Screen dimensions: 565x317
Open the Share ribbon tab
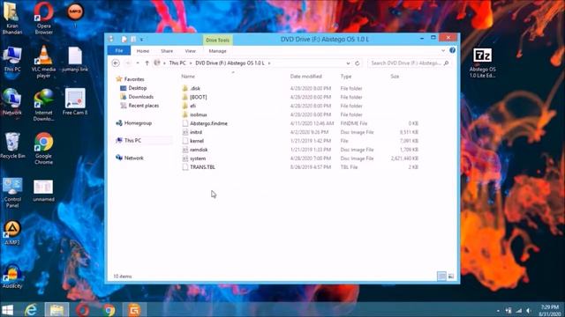click(167, 51)
